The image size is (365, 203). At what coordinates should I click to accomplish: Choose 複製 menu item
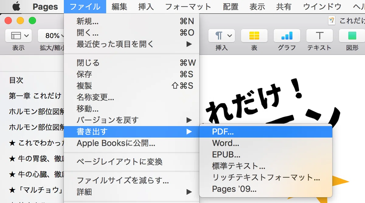click(x=132, y=86)
